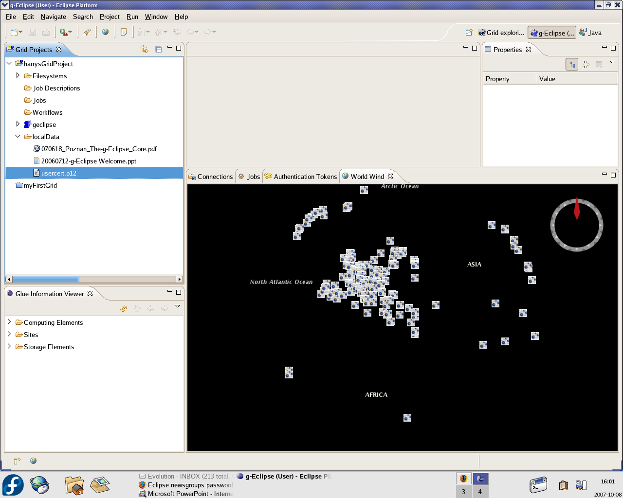The image size is (623, 498).
Task: Open the External Tools dropdown arrow
Action: (70, 32)
